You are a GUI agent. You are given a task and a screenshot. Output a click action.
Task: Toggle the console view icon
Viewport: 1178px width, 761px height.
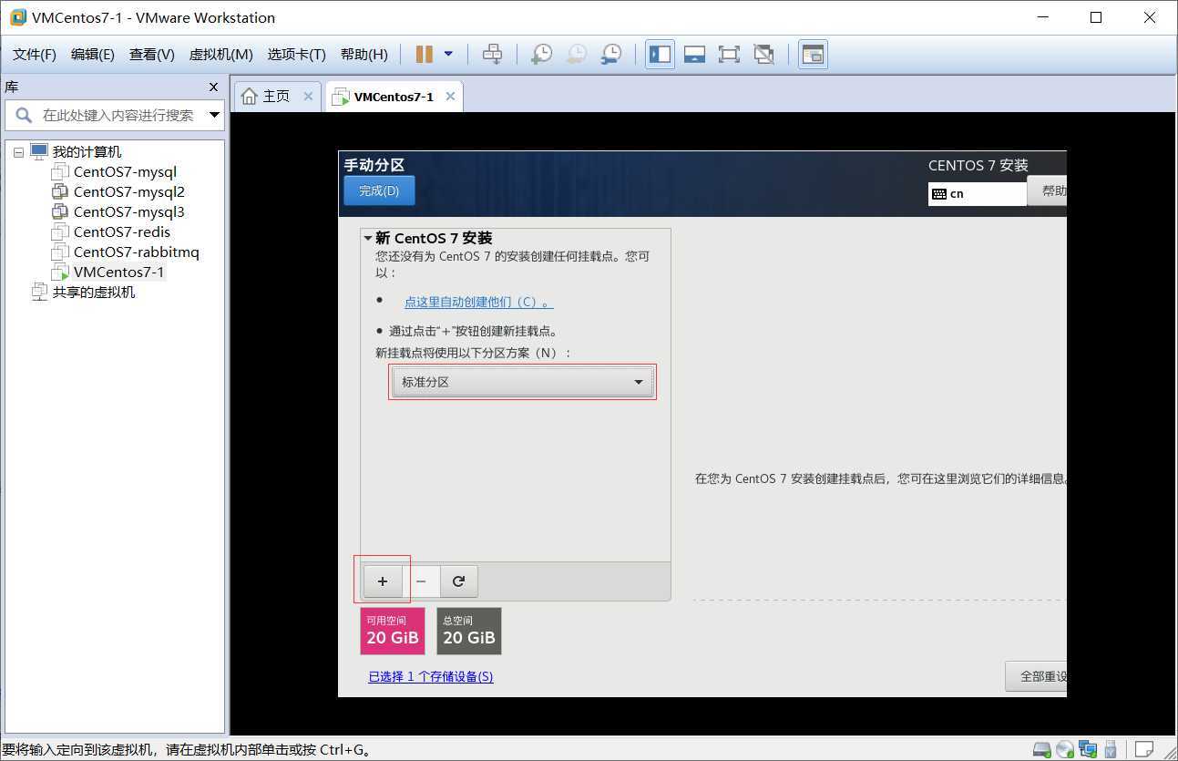click(813, 55)
